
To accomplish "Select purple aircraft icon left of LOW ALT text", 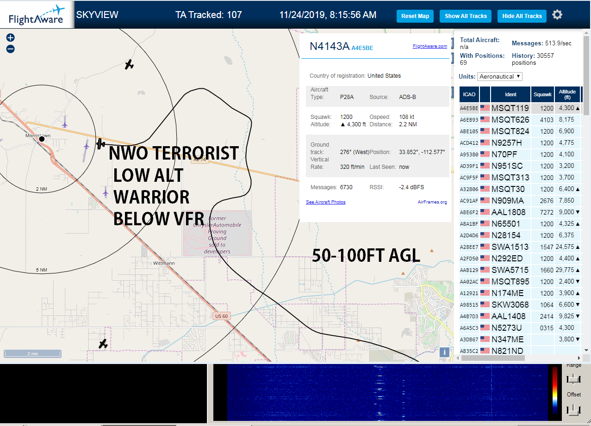I will (106, 192).
